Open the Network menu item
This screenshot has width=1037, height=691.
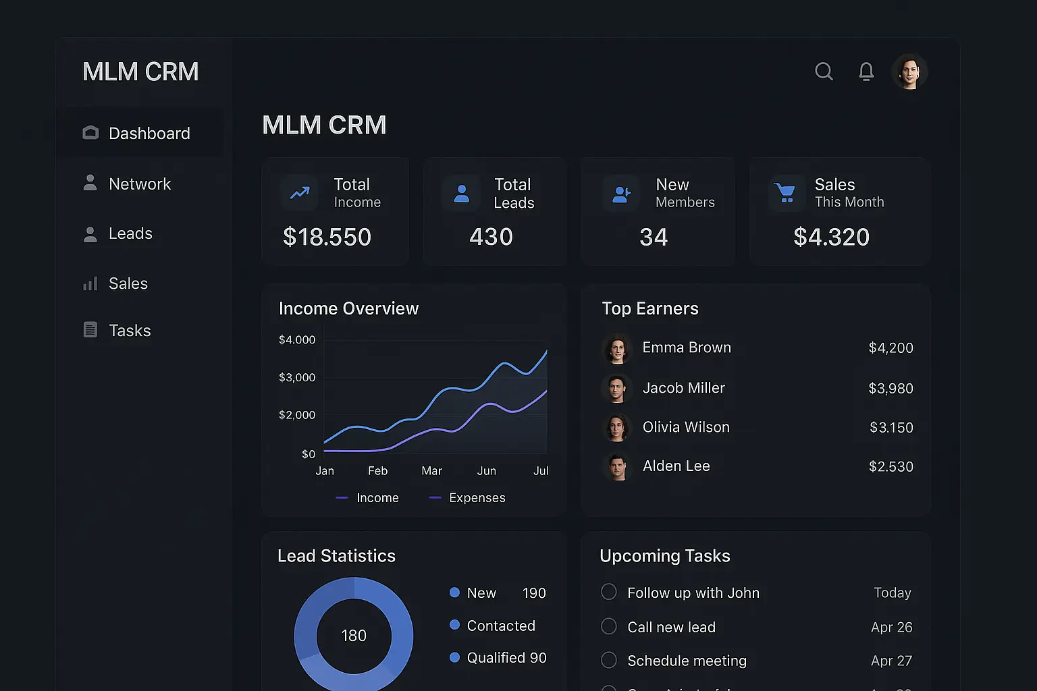coord(140,184)
